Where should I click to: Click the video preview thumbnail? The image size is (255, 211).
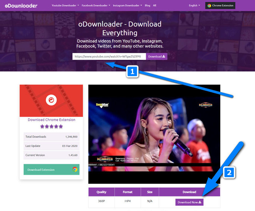[154, 134]
